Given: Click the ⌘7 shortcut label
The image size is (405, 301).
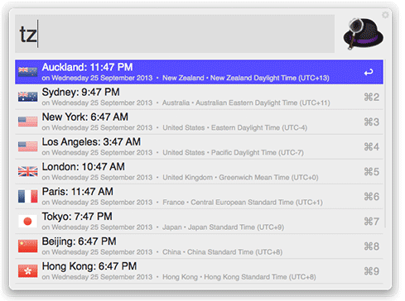Looking at the screenshot, I should [372, 222].
